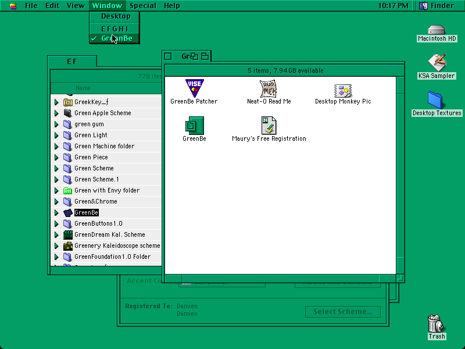Expand the Green Apple Scheme disclosure triangle
The image size is (465, 349).
56,113
